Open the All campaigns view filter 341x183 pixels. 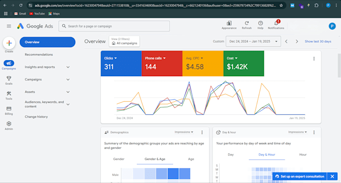124,41
